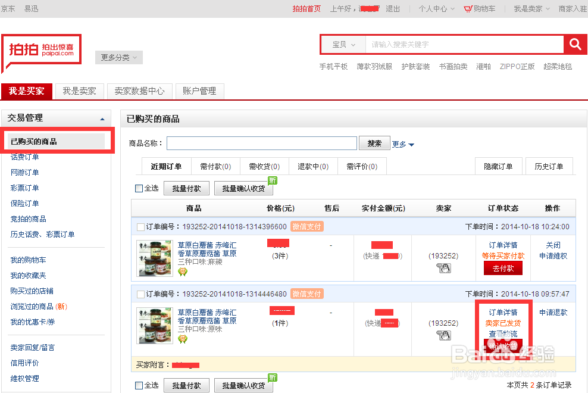The height and width of the screenshot is (393, 588).
Task: Open 查看物流 logistics tracking link
Action: pyautogui.click(x=503, y=333)
